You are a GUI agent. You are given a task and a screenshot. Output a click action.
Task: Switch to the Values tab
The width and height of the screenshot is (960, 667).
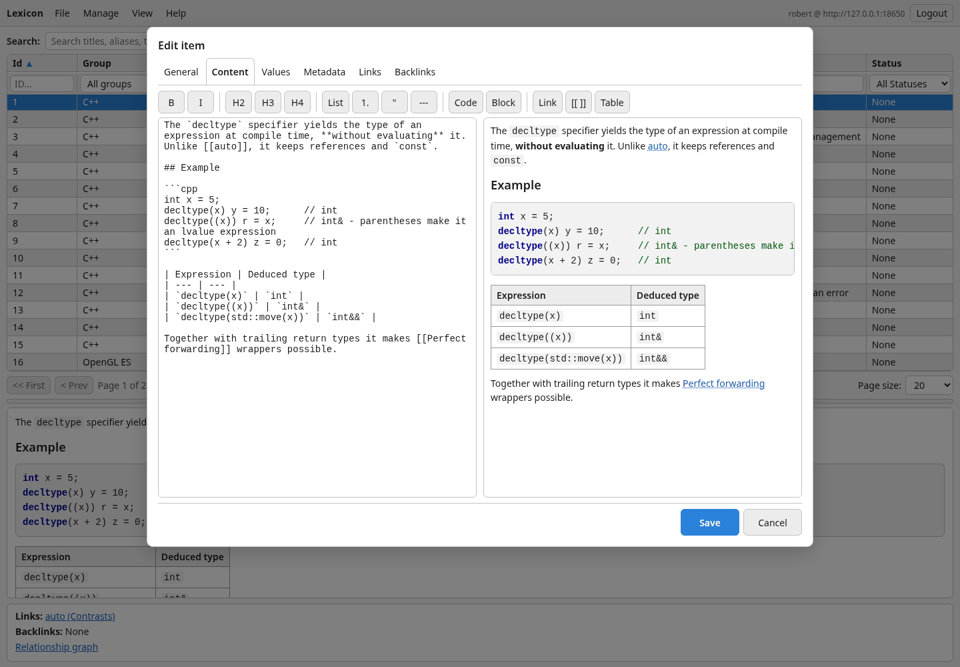click(x=276, y=72)
